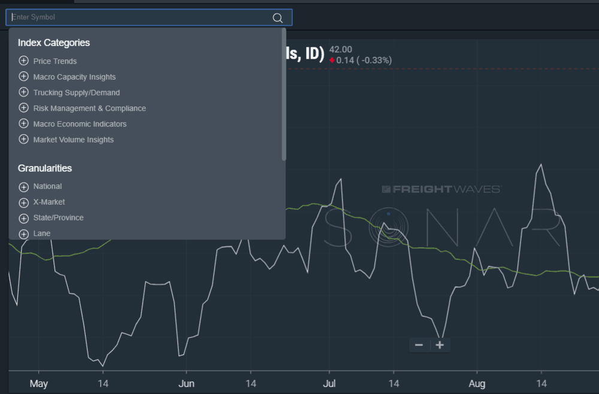Click the Jul label on time axis
The height and width of the screenshot is (394, 599).
[x=329, y=384]
